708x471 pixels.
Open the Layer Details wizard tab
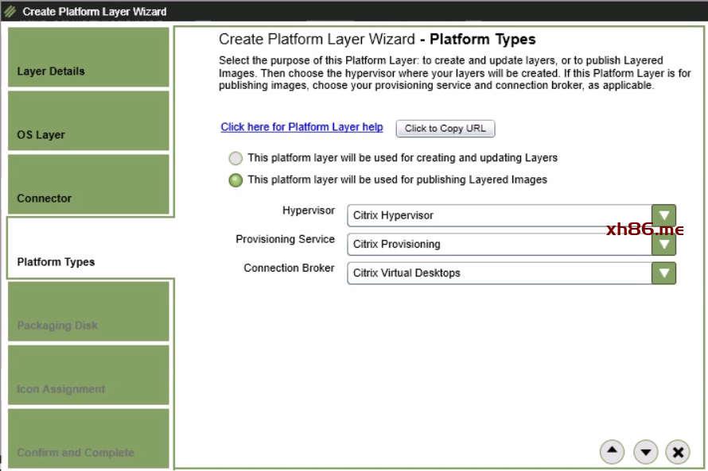[88, 58]
